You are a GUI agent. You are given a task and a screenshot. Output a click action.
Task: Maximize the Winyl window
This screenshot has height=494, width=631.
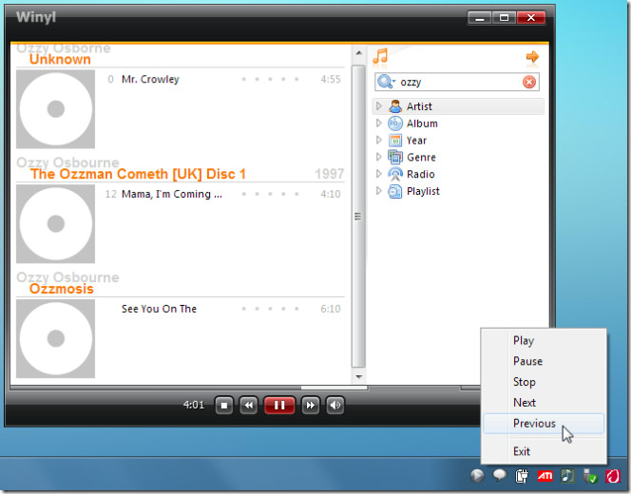point(504,18)
